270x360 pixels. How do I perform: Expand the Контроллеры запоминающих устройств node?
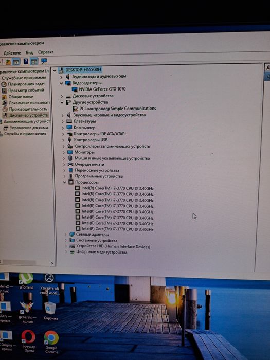[x=64, y=146]
